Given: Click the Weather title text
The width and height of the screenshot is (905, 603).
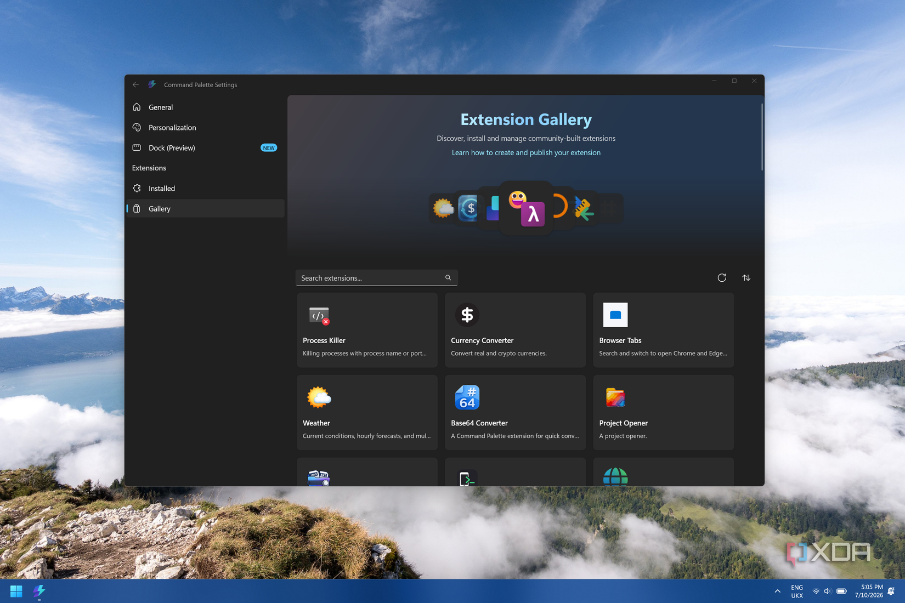Looking at the screenshot, I should point(316,423).
